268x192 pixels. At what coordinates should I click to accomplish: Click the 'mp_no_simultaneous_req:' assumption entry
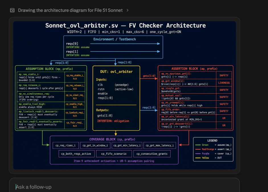click(x=41, y=97)
